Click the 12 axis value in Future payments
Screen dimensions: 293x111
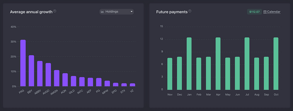coord(162,39)
